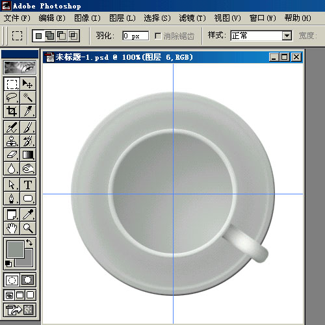The width and height of the screenshot is (325, 325).
Task: Choose the Gradient tool
Action: (28, 155)
